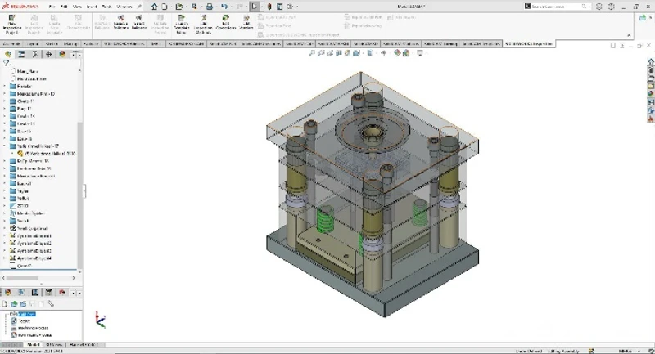The image size is (655, 354).
Task: Click the New Inspection Project button
Action: (11, 25)
